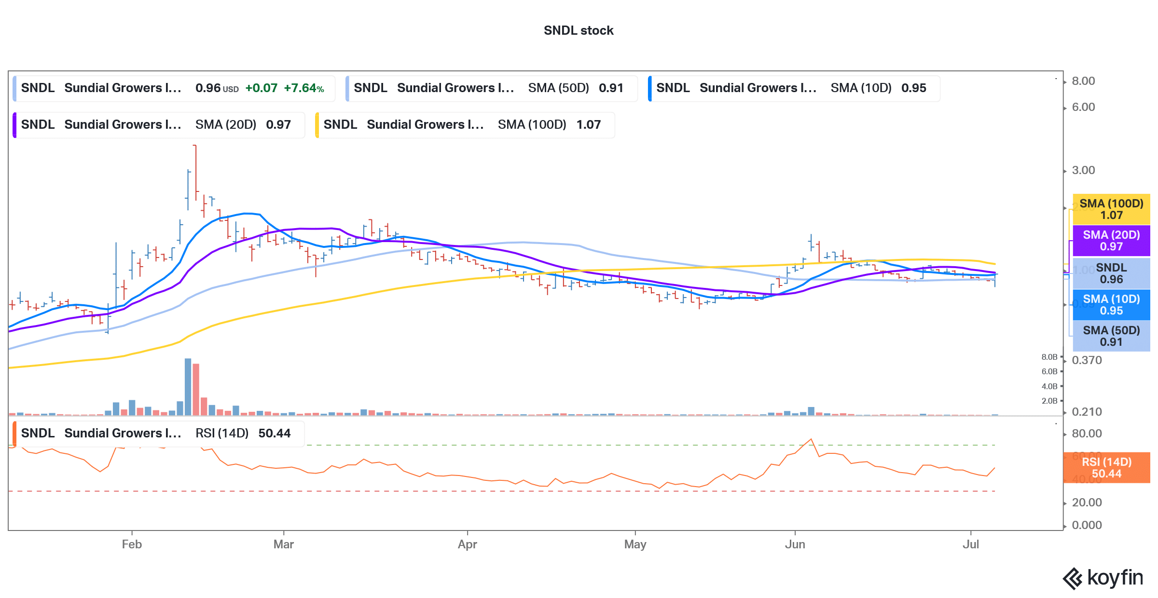1158x598 pixels.
Task: Click the +7.64% change value
Action: (x=304, y=88)
